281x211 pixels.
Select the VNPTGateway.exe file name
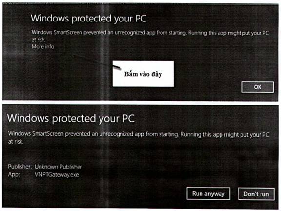coord(57,175)
